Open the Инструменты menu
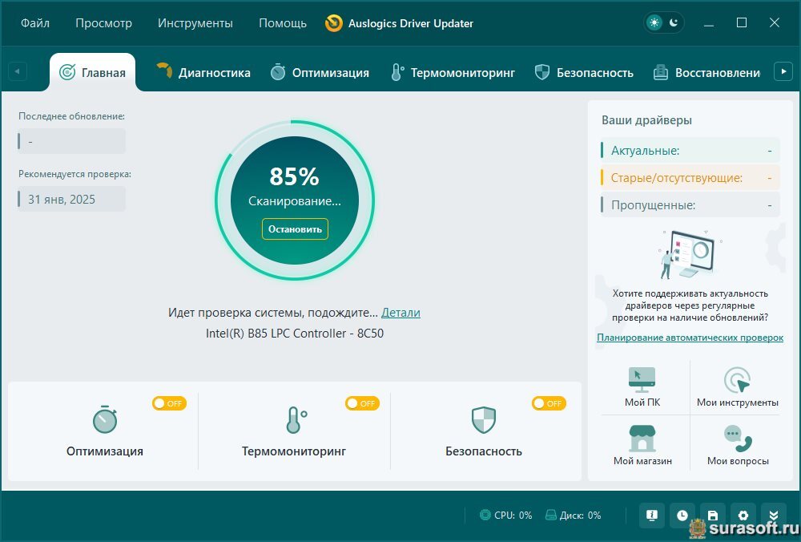 click(x=195, y=23)
